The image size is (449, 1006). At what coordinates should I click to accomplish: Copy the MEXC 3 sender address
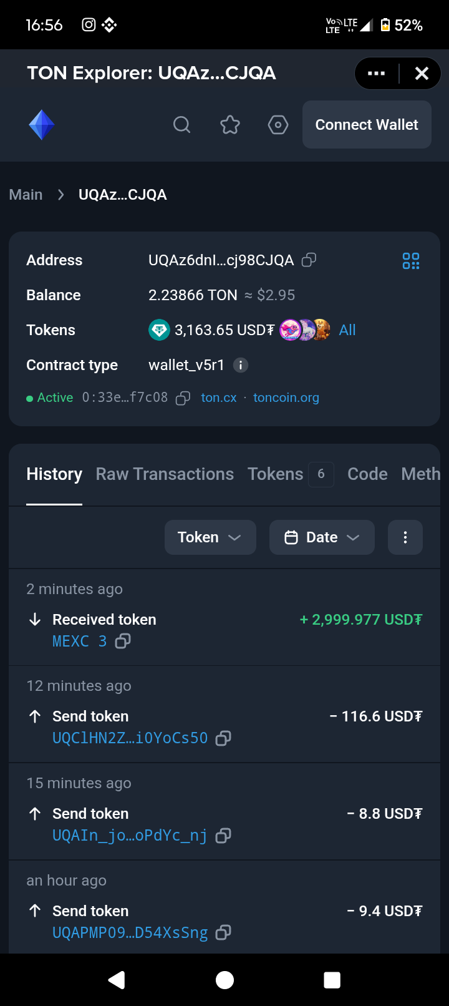pos(123,641)
